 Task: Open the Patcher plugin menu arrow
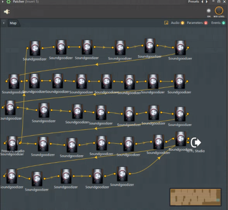(3, 2)
